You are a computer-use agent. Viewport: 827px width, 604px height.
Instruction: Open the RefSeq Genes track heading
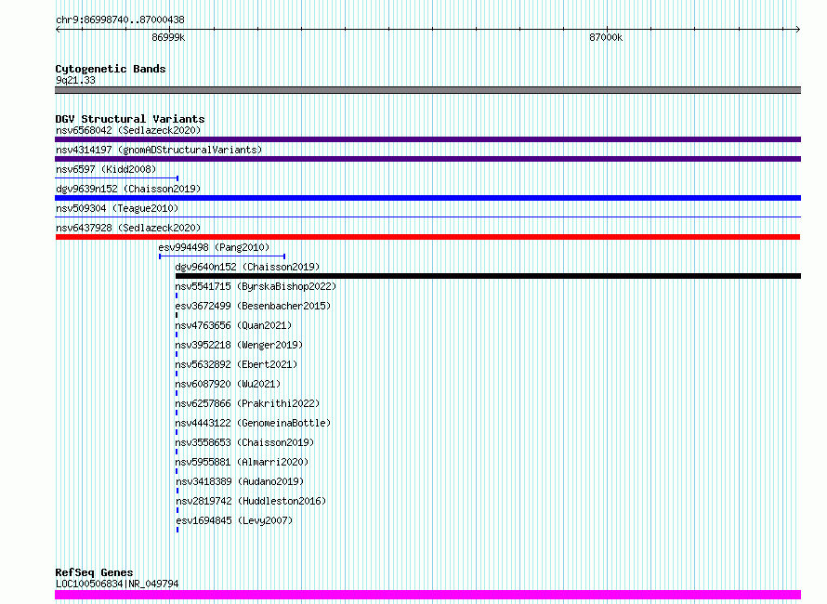tap(94, 572)
